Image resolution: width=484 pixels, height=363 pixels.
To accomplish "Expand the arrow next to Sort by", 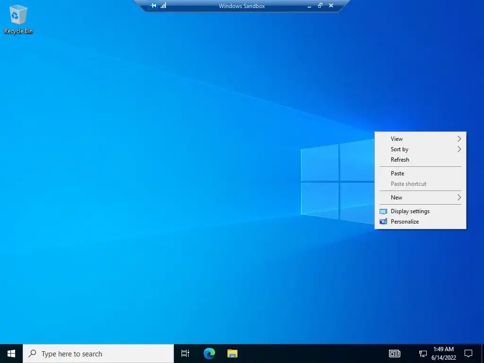I will [459, 149].
